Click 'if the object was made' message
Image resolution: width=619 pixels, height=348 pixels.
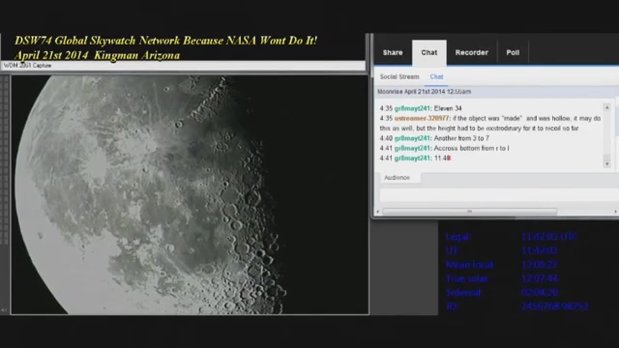coord(490,123)
